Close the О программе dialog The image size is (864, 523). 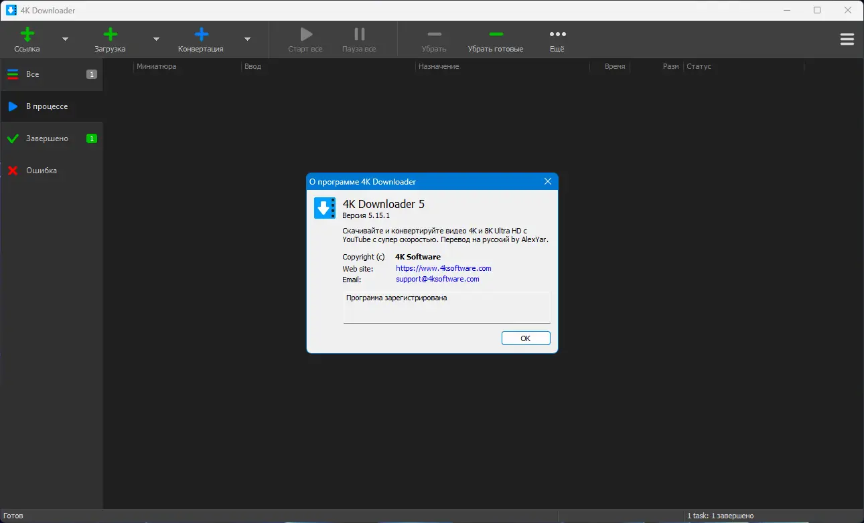click(x=548, y=181)
